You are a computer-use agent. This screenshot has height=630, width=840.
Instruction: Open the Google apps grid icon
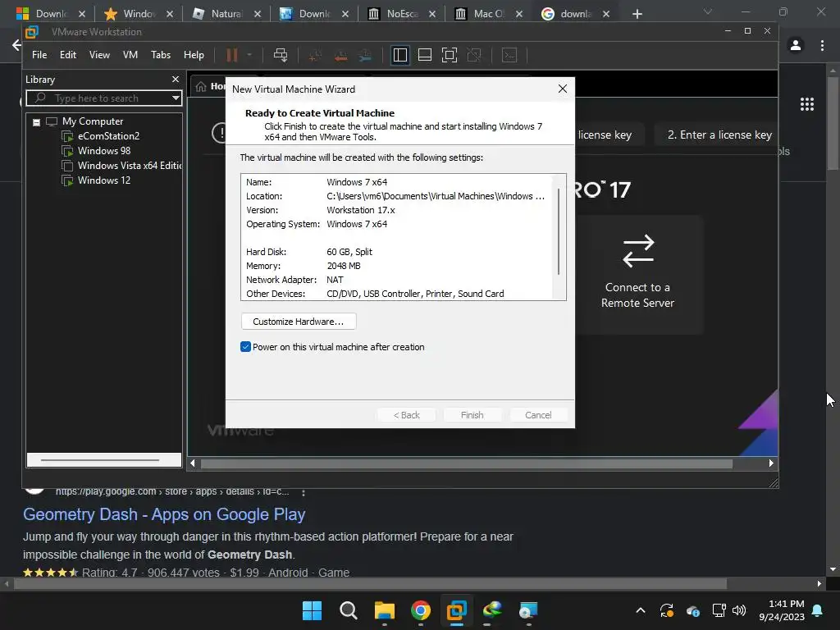(807, 104)
